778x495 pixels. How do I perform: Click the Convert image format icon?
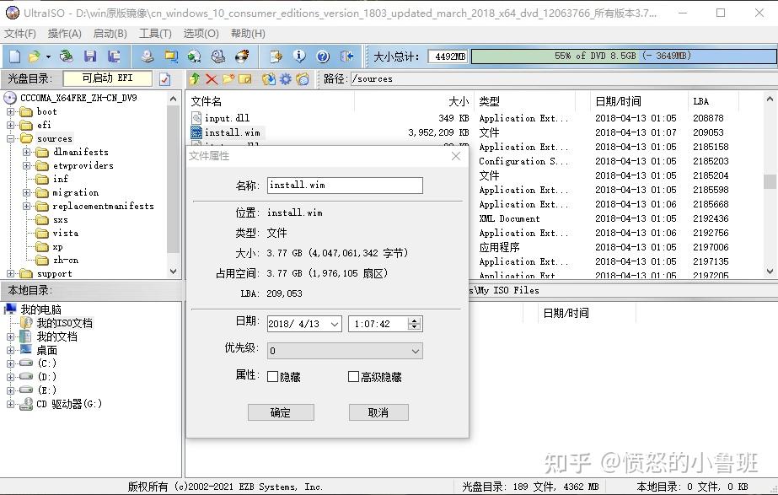[194, 56]
